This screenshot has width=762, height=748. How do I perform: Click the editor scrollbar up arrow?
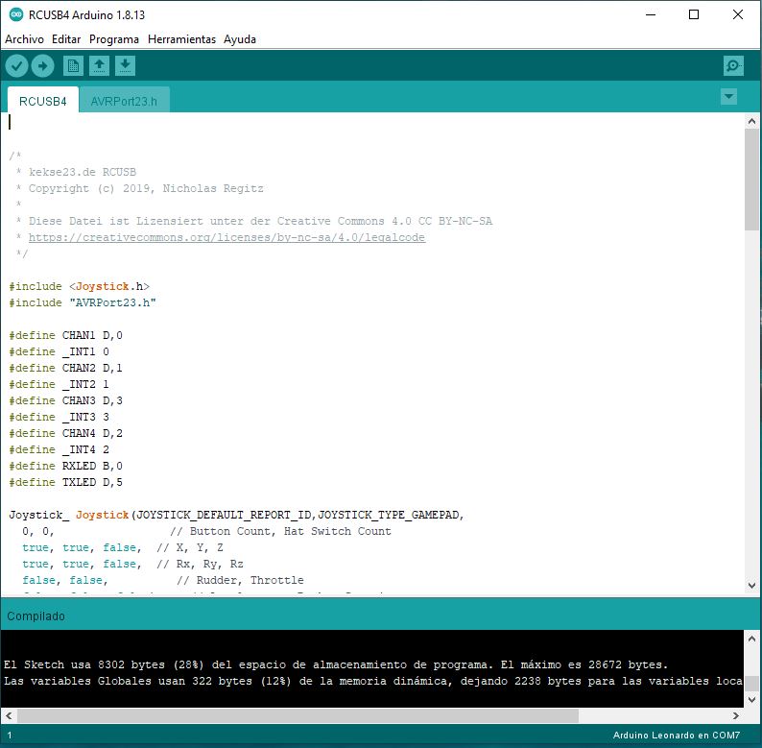tap(751, 121)
